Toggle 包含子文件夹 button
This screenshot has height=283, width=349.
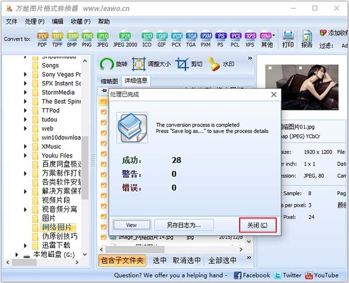click(122, 260)
